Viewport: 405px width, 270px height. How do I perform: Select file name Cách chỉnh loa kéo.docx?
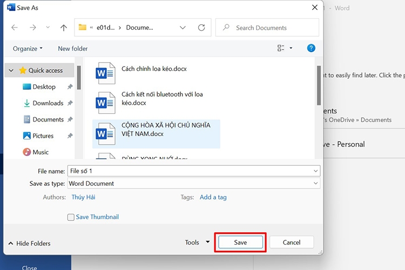(x=154, y=69)
